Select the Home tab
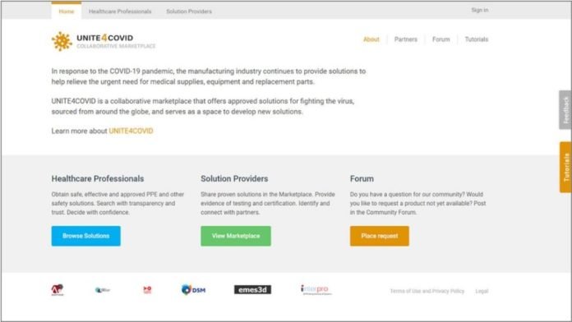This screenshot has width=572, height=322. 67,11
